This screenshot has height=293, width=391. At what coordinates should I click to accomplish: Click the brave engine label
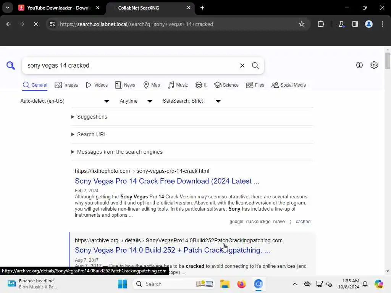(x=279, y=222)
